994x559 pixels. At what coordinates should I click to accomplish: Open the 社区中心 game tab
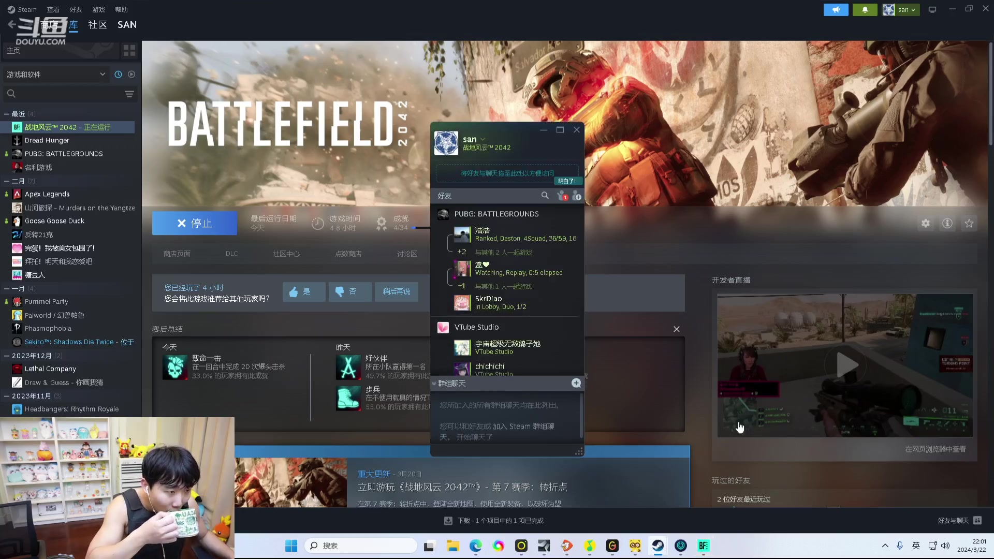coord(286,254)
